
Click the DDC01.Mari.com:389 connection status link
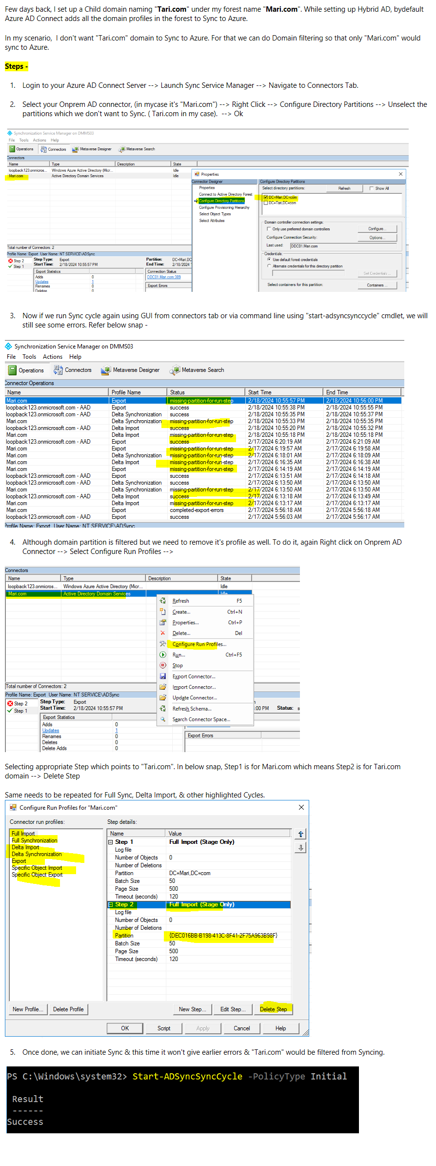click(164, 277)
